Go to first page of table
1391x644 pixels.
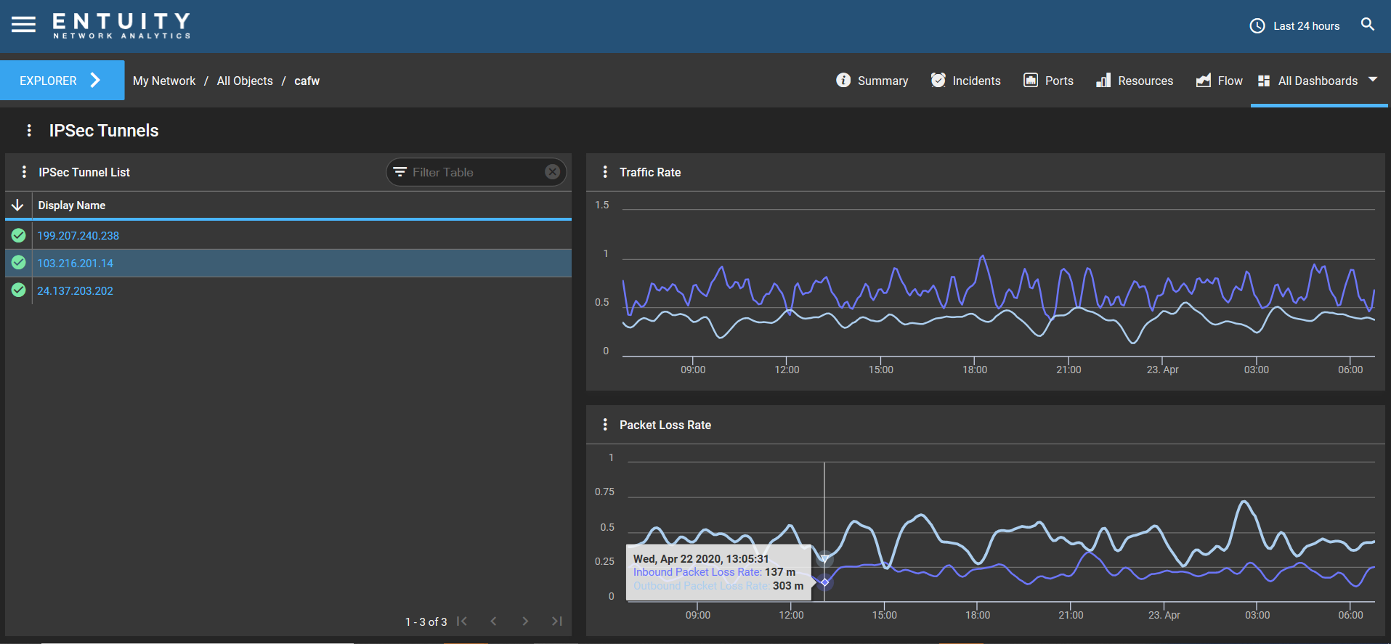coord(462,621)
